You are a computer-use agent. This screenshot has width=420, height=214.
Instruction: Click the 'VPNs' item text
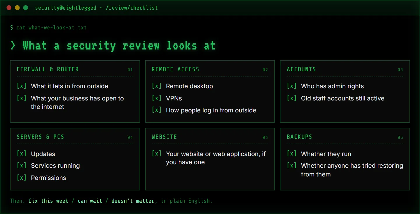coord(174,98)
